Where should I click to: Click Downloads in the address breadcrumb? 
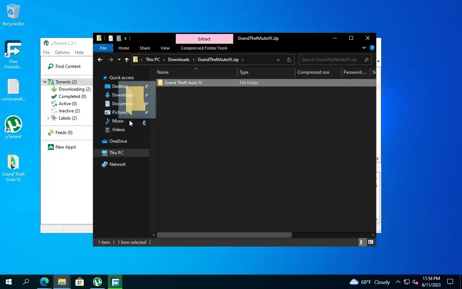(179, 60)
